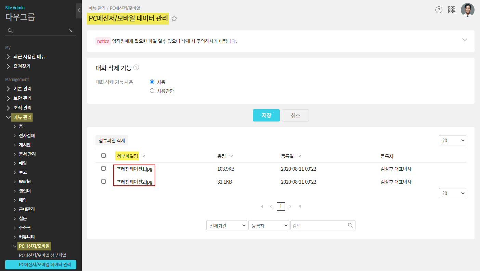Open the 등록자 search filter dropdown

click(x=269, y=226)
